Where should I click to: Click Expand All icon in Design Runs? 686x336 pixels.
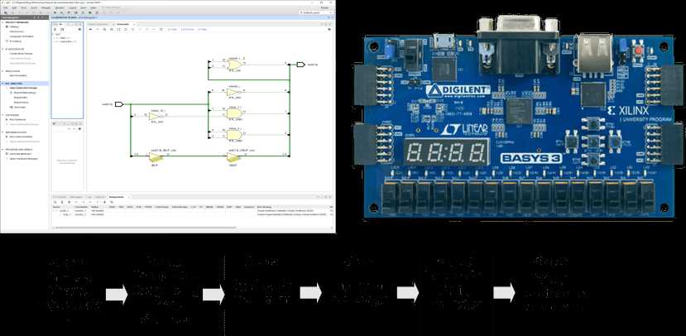(70, 202)
